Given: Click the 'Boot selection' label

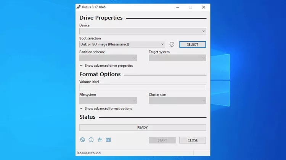Looking at the screenshot, I should [90, 38].
